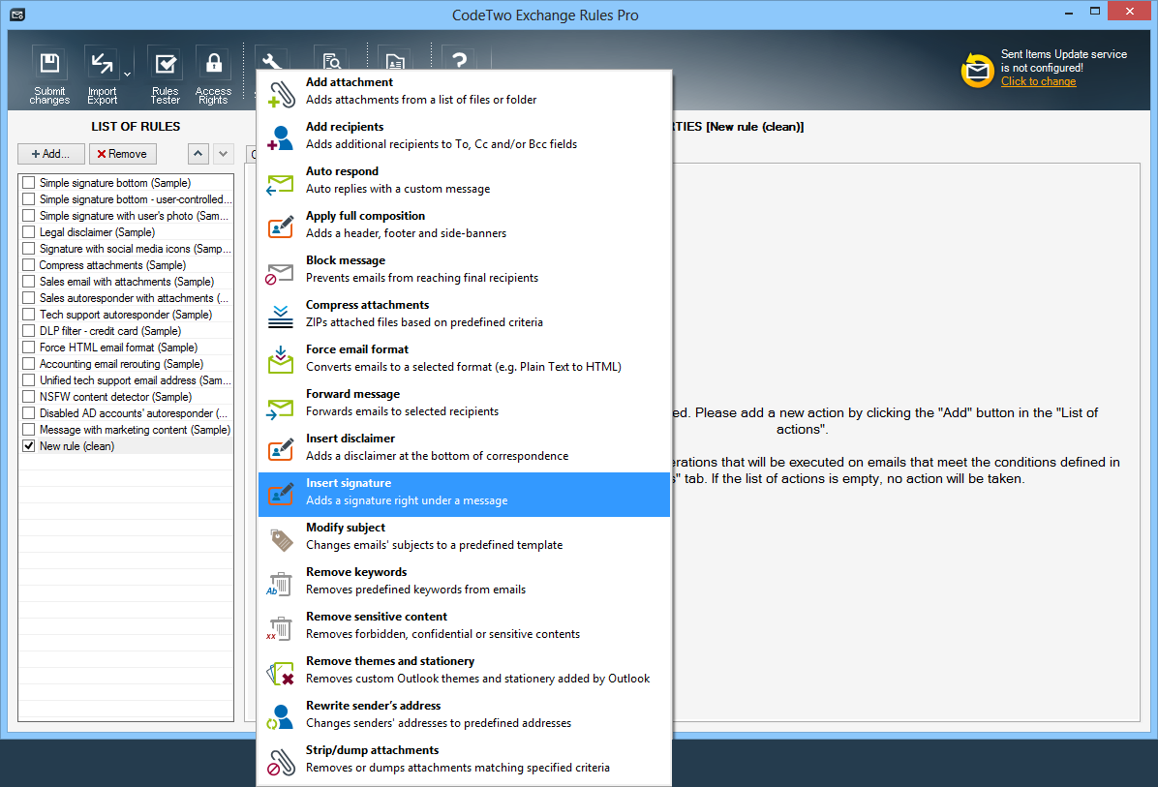Click the Add... button in List of Rules
Screen dimensions: 1158x787
[x=51, y=154]
